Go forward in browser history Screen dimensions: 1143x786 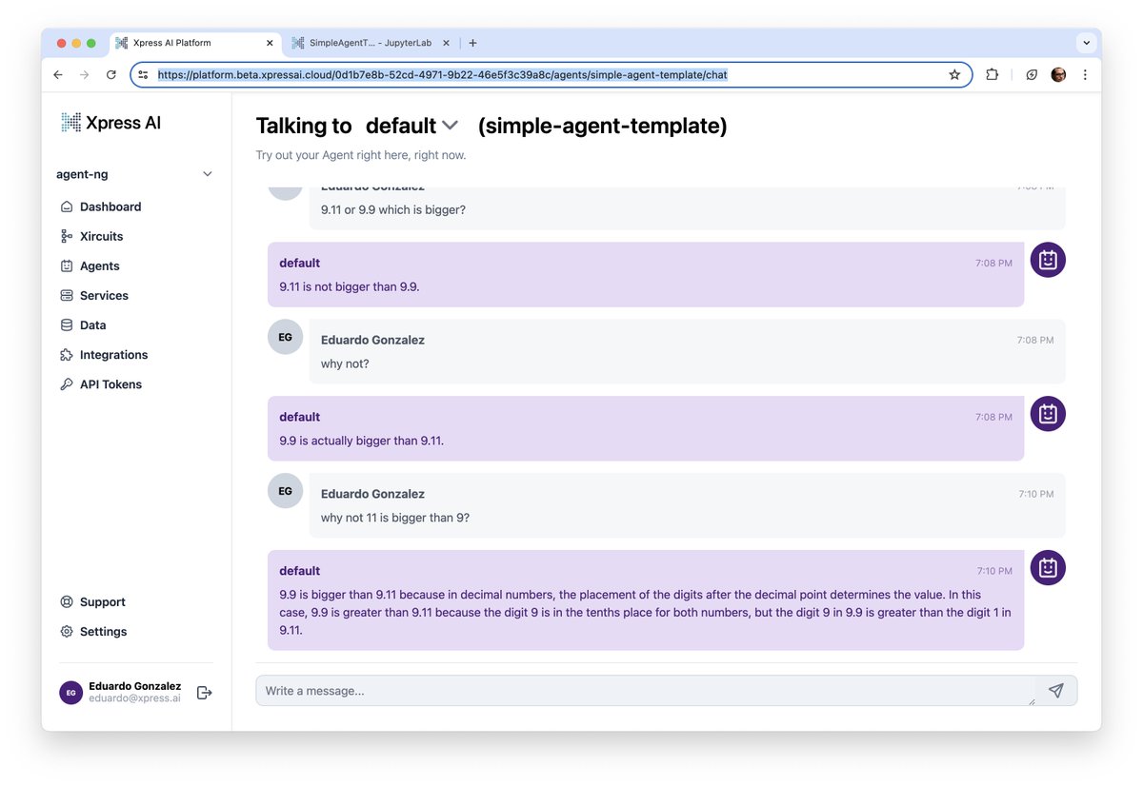[x=85, y=74]
